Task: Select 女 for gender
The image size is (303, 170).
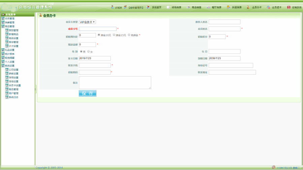Action: tap(89, 51)
